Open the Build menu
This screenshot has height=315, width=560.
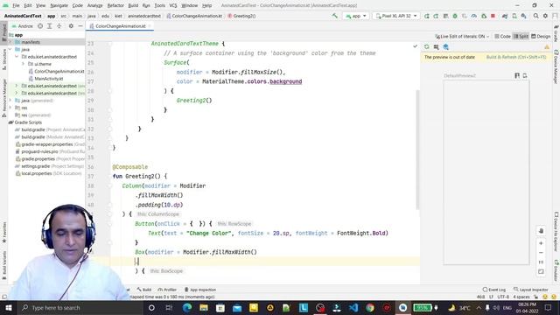pyautogui.click(x=133, y=6)
